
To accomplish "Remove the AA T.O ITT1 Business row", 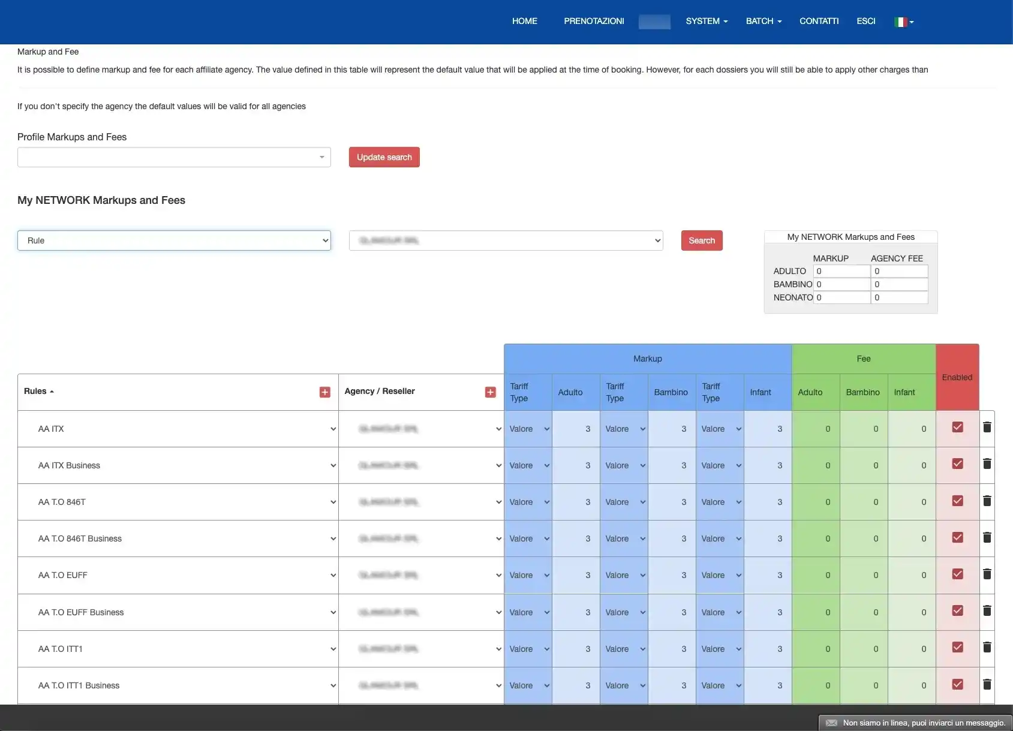I will coord(987,684).
